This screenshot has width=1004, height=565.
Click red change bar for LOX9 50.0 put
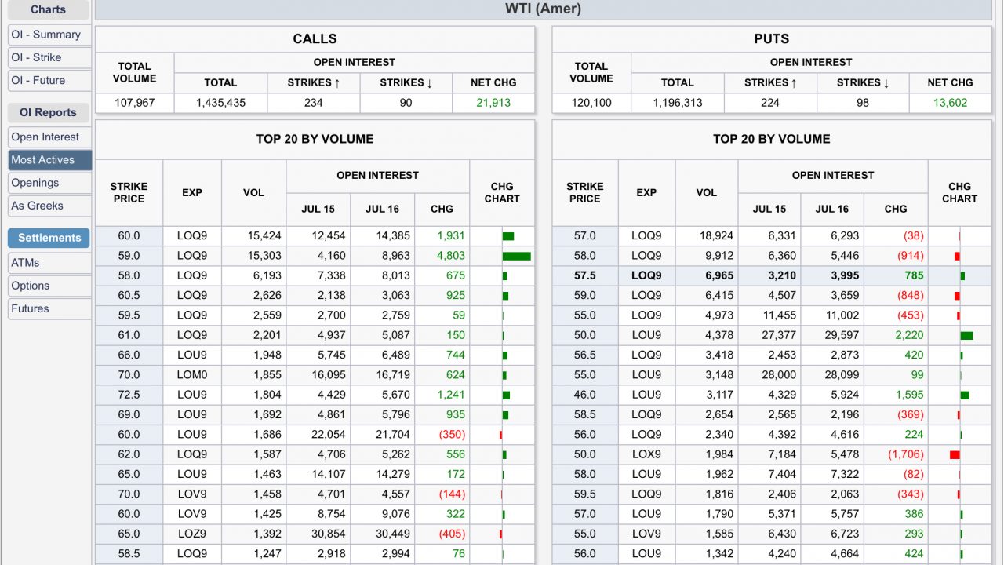pyautogui.click(x=955, y=454)
